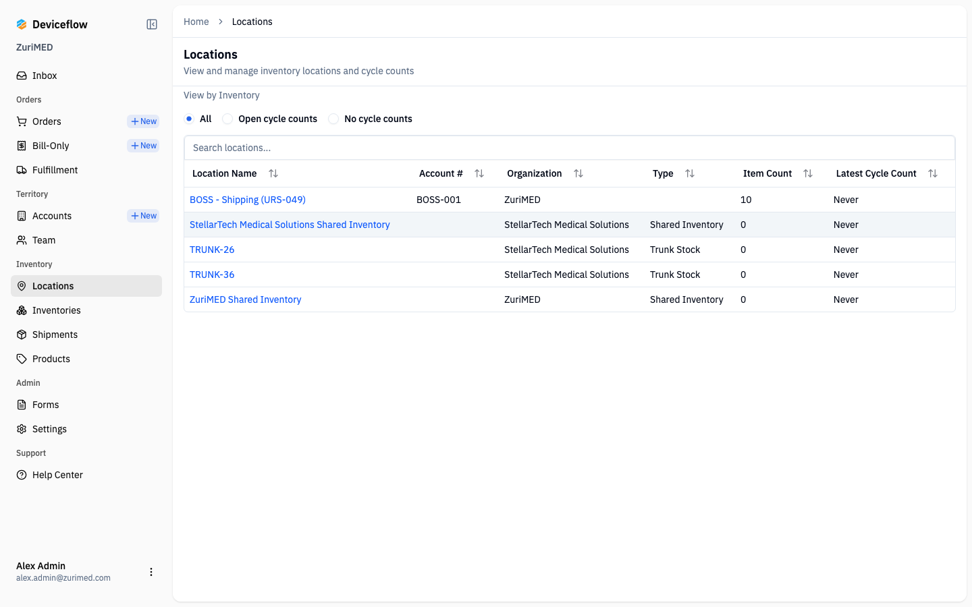Click ZuriMED organization in BOSS row
Image resolution: width=972 pixels, height=607 pixels.
(x=522, y=200)
